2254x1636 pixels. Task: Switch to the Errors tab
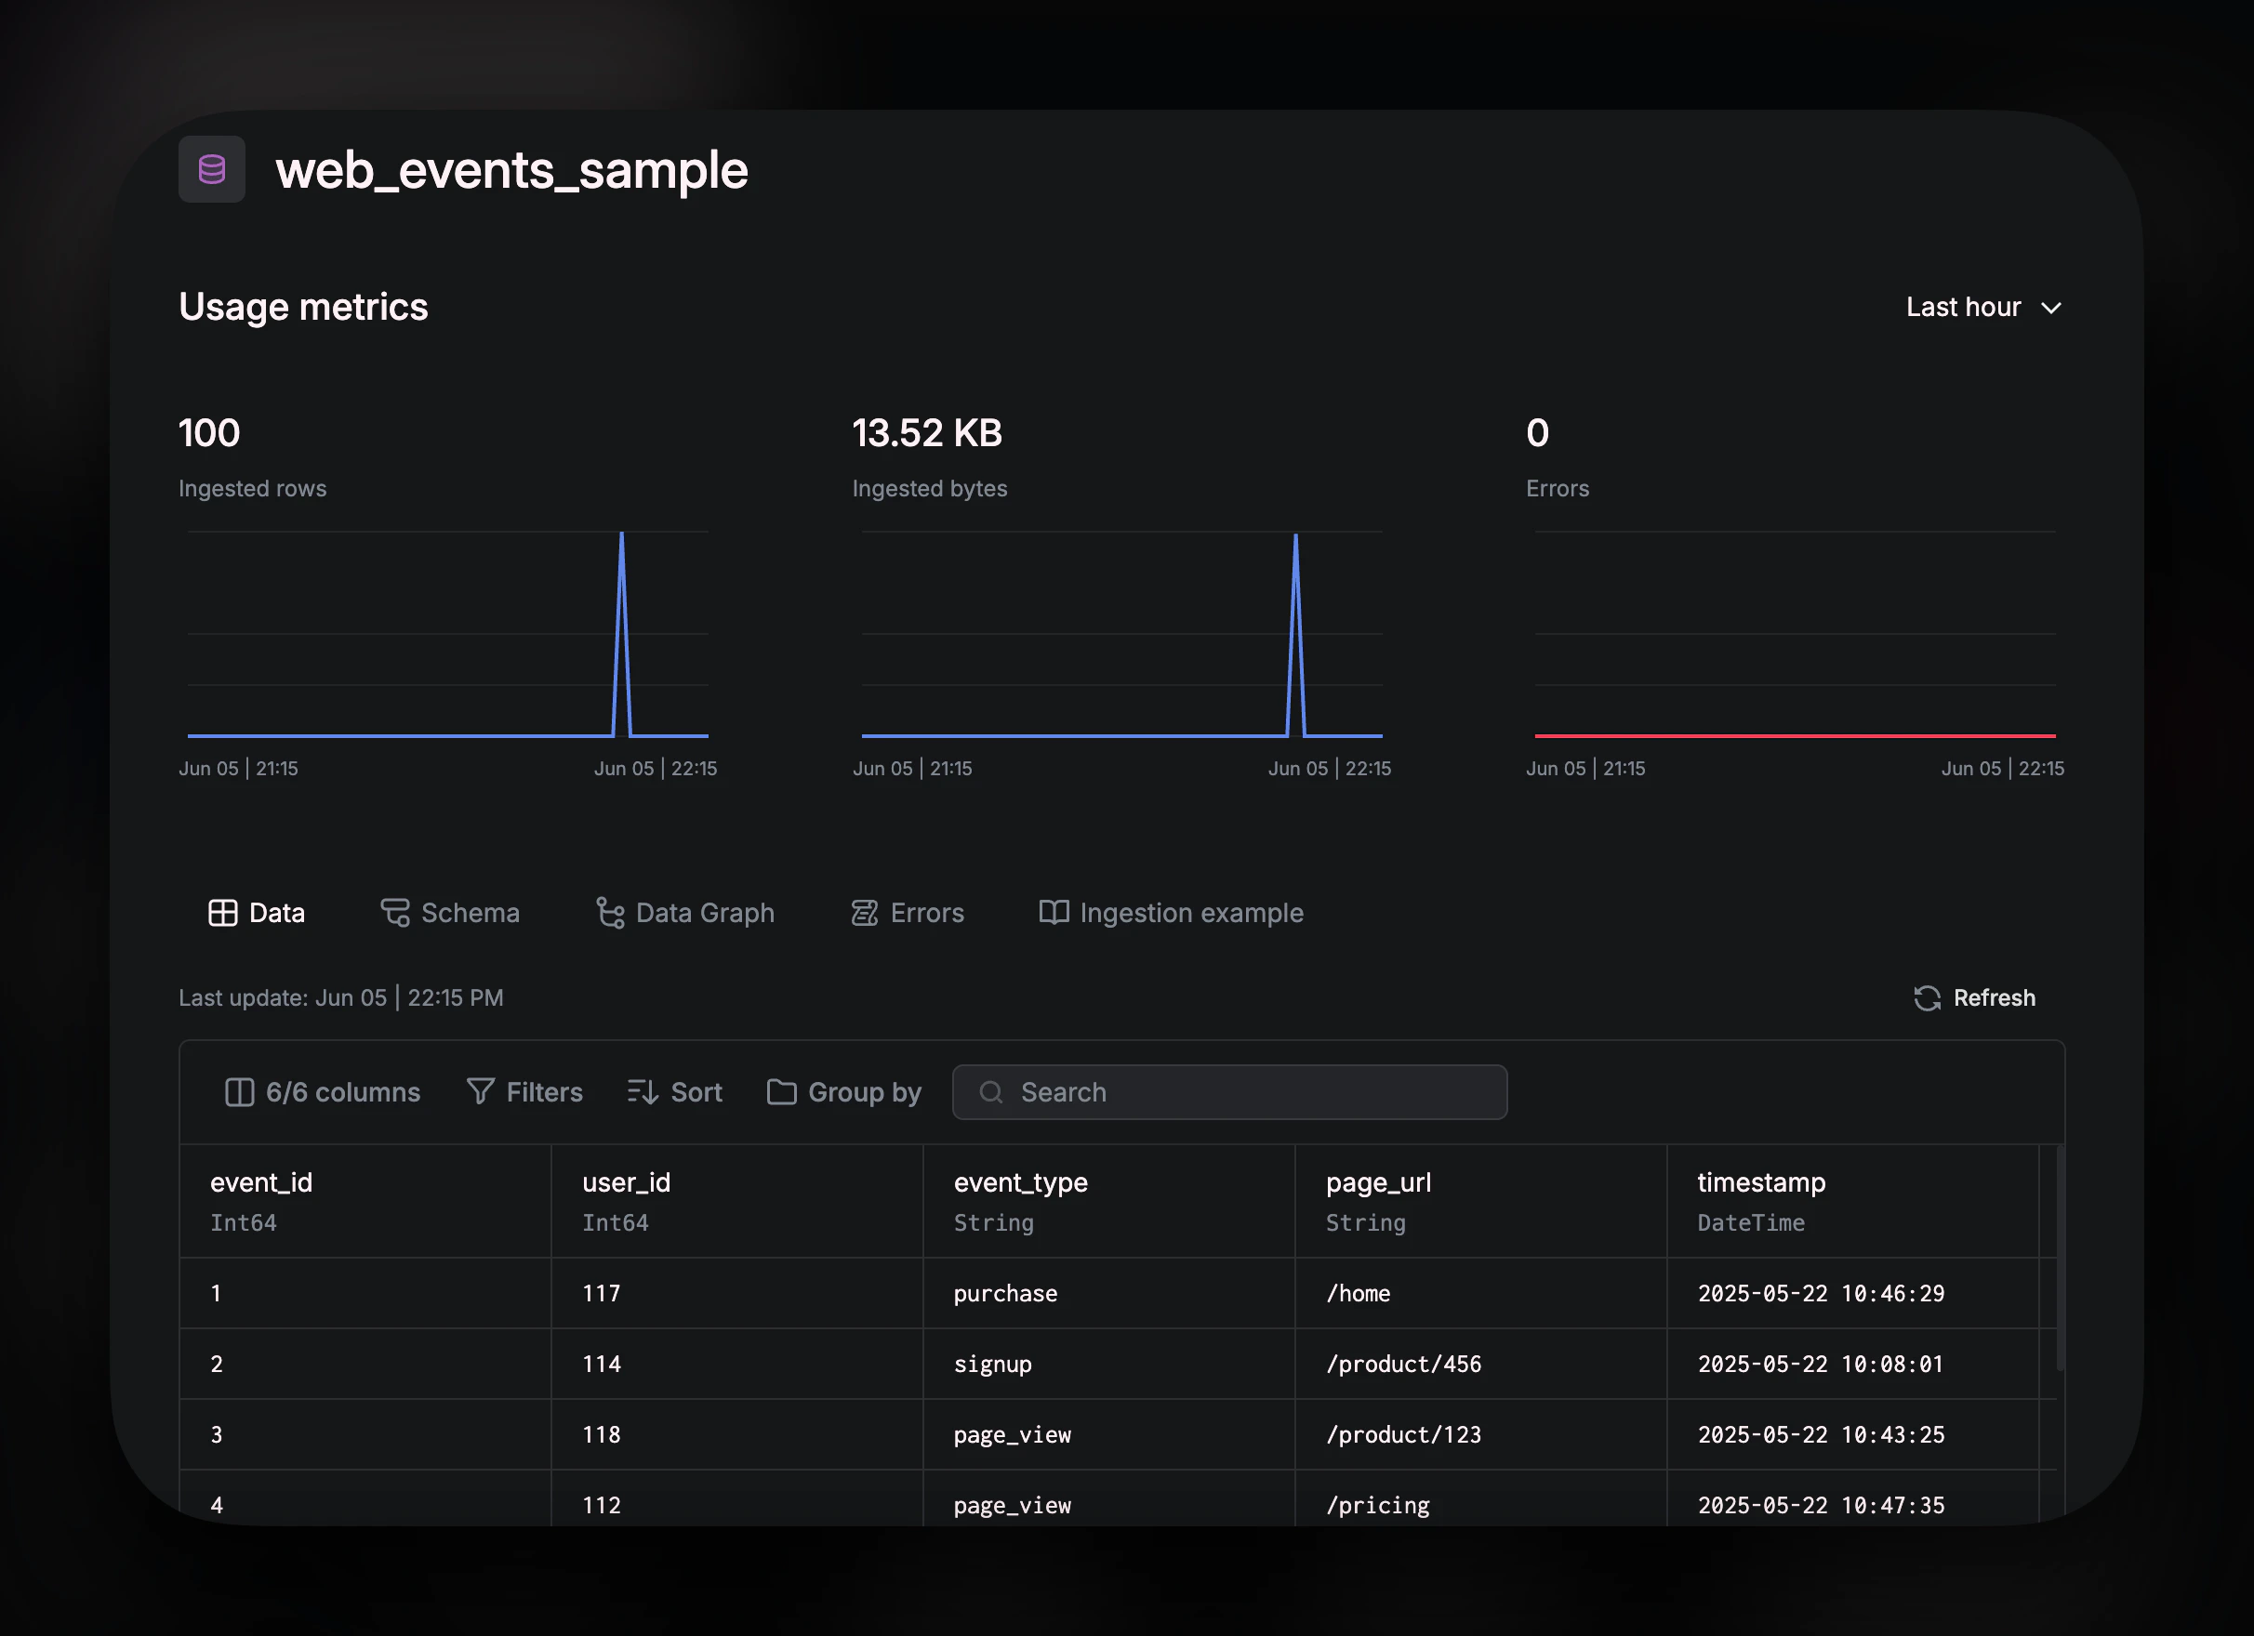pos(907,912)
